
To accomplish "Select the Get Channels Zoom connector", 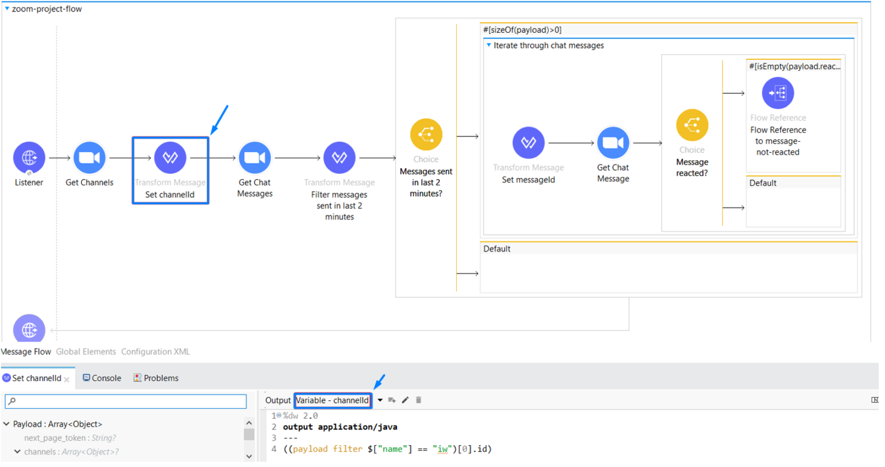I will click(89, 157).
